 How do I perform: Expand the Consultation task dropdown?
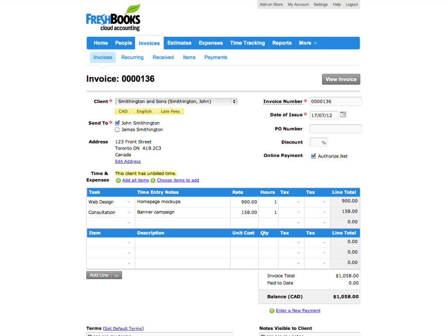[129, 213]
